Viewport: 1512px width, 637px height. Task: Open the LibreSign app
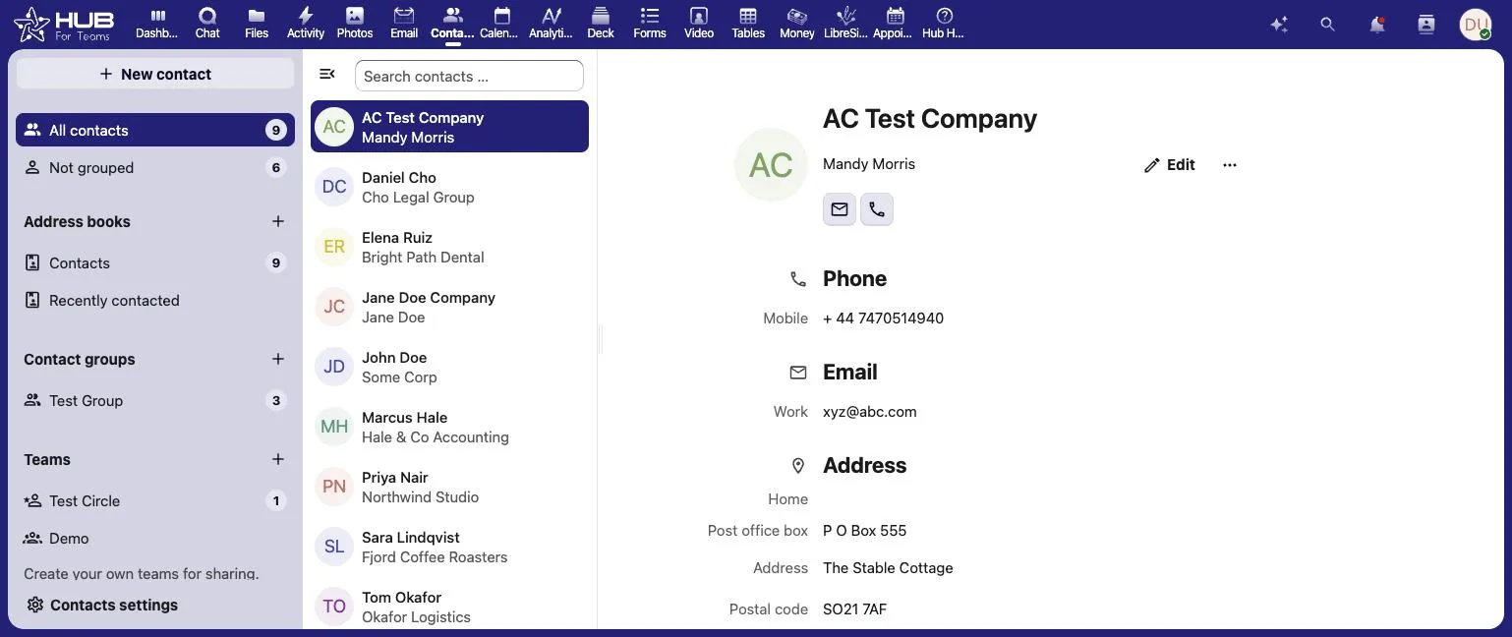coord(846,24)
